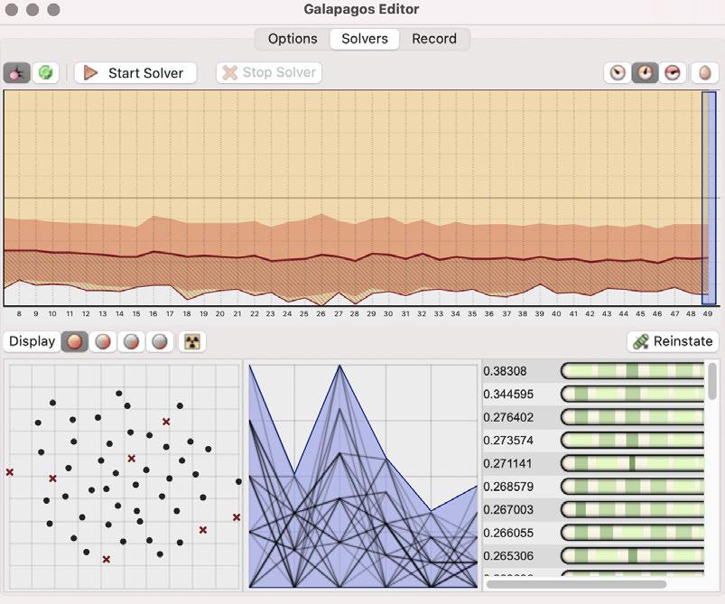Choose the highlighted middle gauge icon
Viewport: 725px width, 604px height.
[645, 72]
